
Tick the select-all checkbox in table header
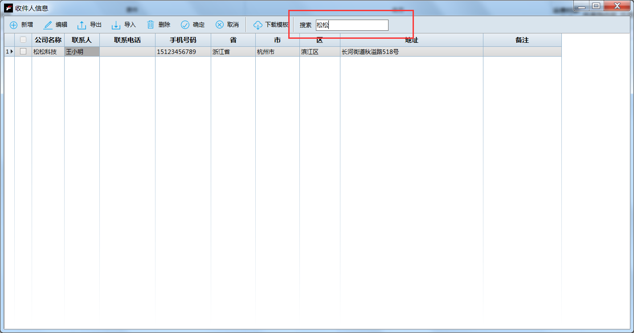click(23, 40)
